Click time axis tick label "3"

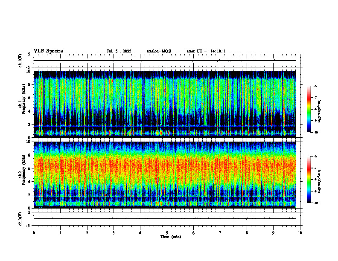tap(114, 233)
